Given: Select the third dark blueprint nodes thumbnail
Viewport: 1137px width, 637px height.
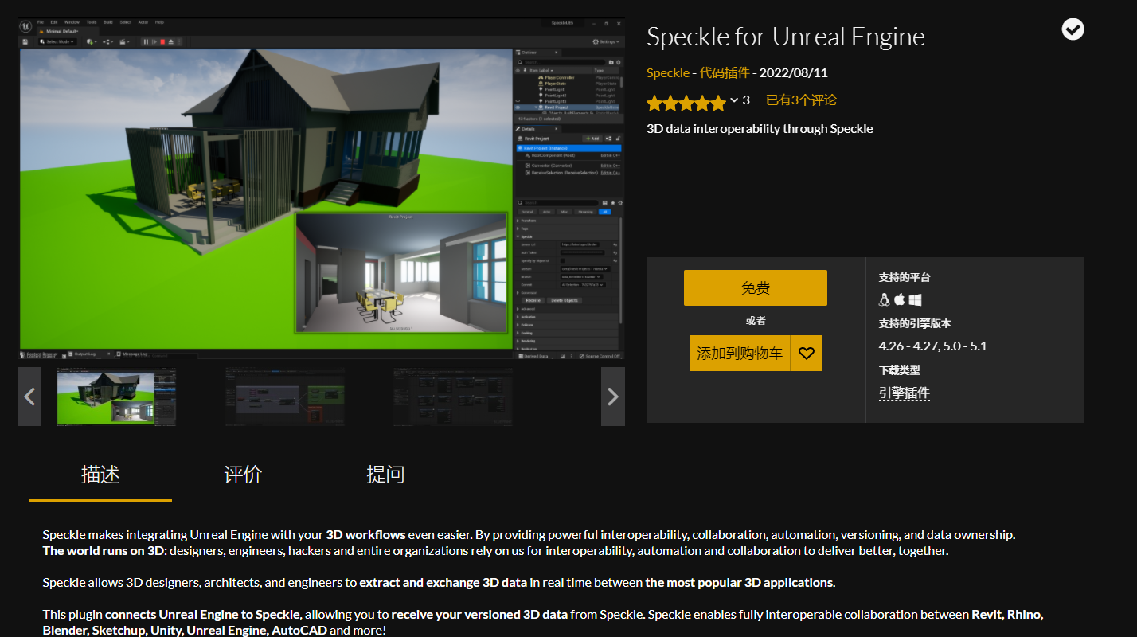Looking at the screenshot, I should tap(453, 396).
